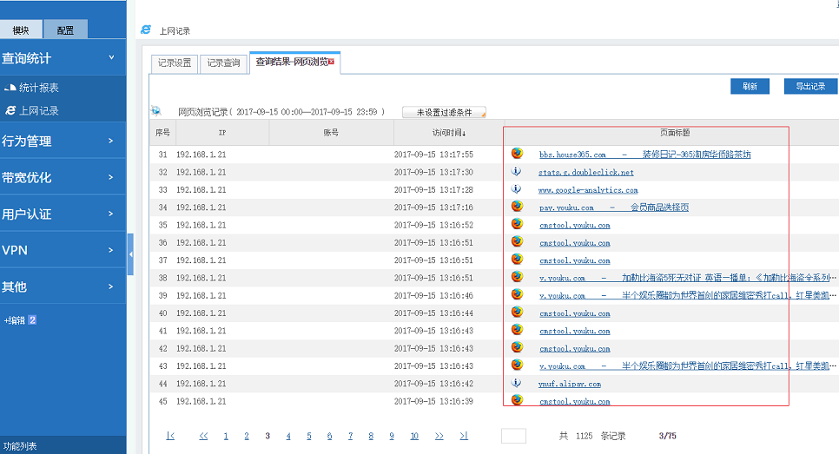Go to page 4 in pagination
The width and height of the screenshot is (839, 454).
point(288,436)
